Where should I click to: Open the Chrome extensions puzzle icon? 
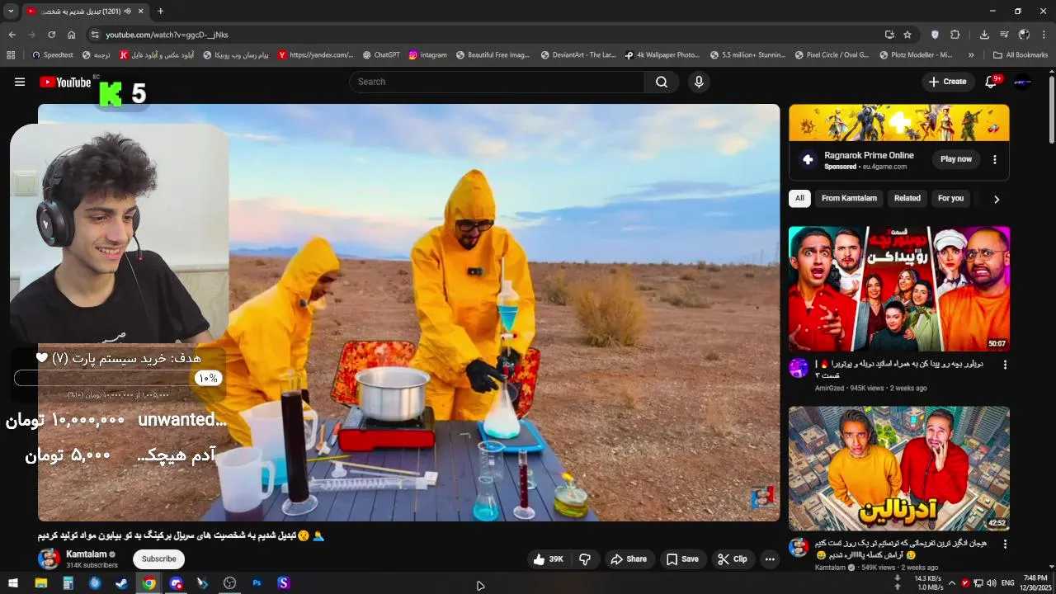click(955, 35)
